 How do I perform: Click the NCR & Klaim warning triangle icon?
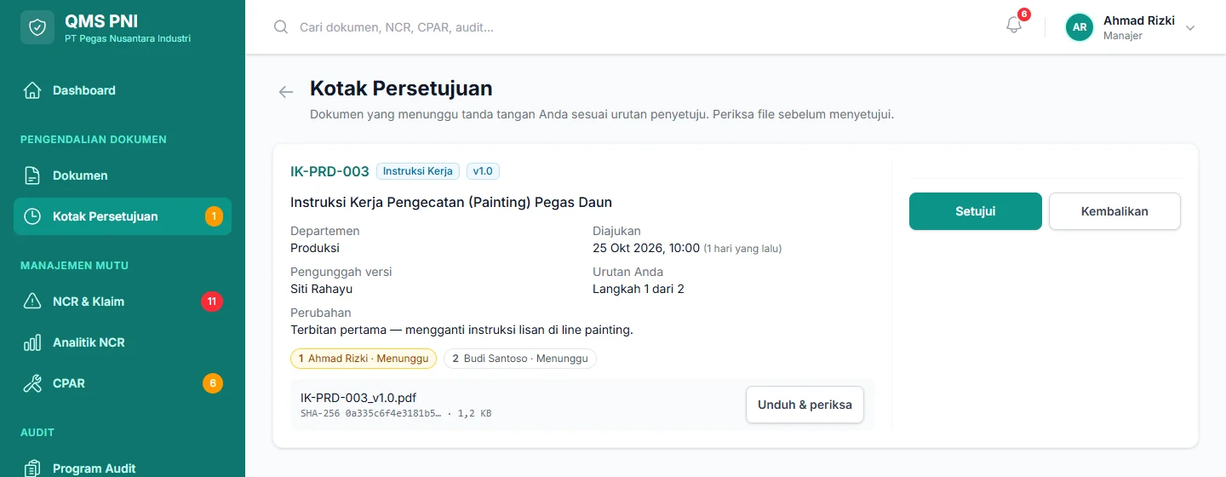32,302
